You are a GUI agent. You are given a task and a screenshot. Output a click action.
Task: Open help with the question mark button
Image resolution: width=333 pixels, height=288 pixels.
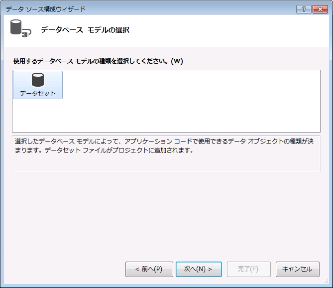tap(303, 9)
